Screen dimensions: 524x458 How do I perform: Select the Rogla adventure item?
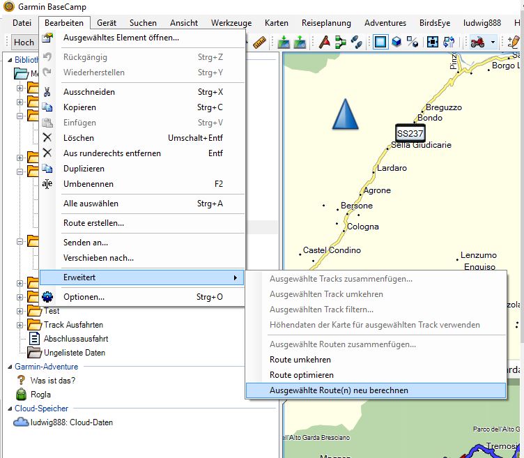point(40,395)
